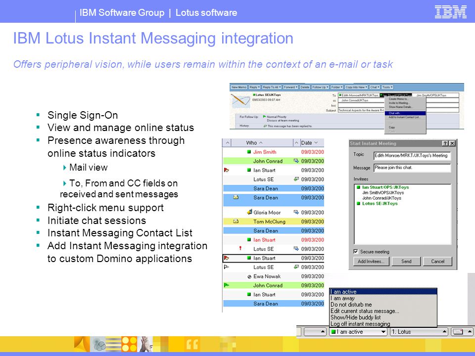Select the Tom McClung message row

(274, 222)
